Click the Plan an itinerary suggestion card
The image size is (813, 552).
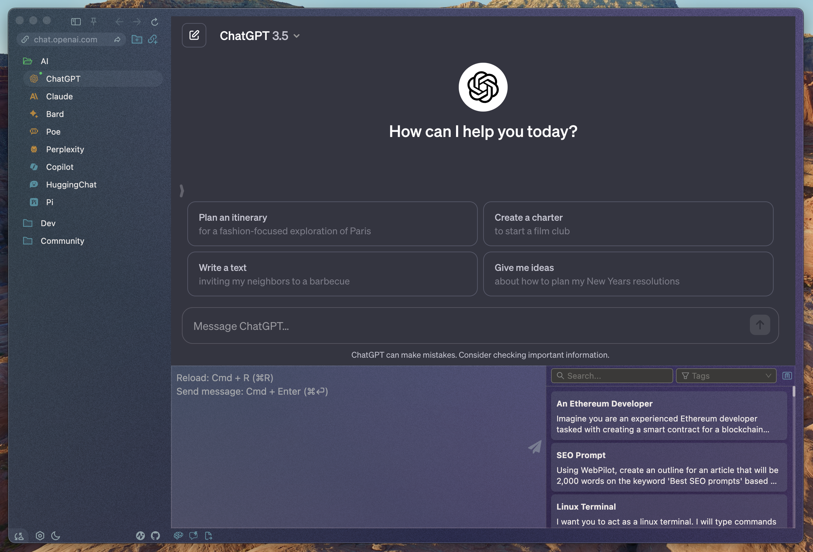[x=332, y=224]
